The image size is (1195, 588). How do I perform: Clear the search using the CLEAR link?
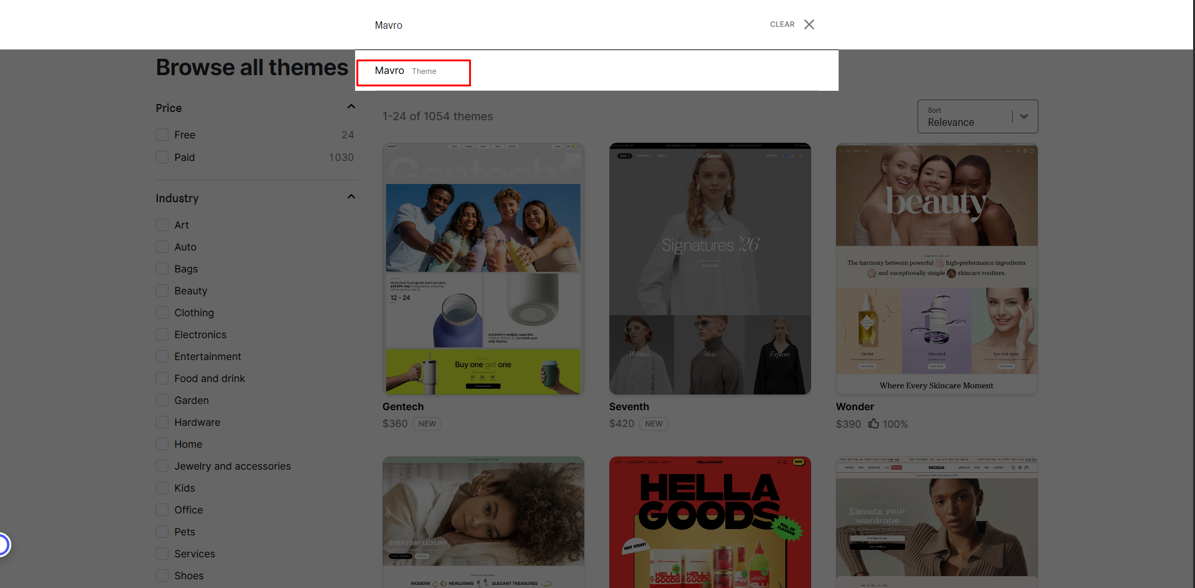click(x=782, y=24)
